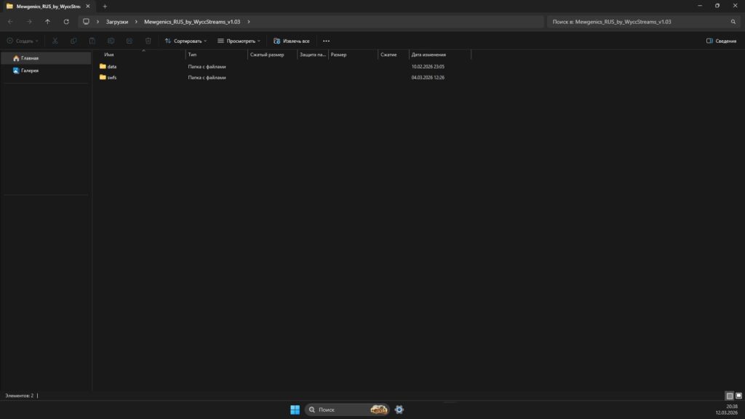Click Mewgenics_RUS_by_WyccStreams_v1.03 in address path
This screenshot has height=419, width=745.
[192, 22]
